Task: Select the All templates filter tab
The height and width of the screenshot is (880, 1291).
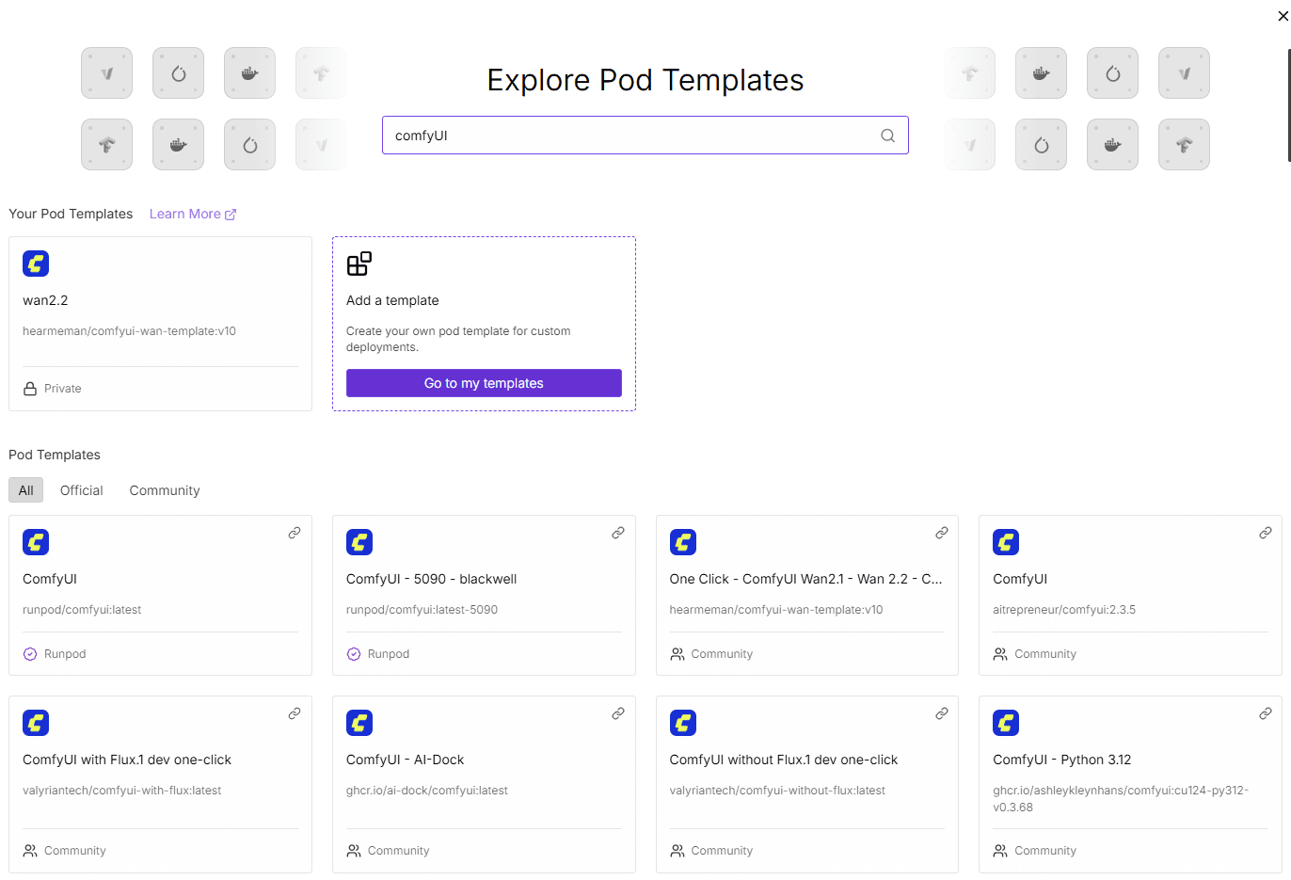Action: tap(25, 490)
